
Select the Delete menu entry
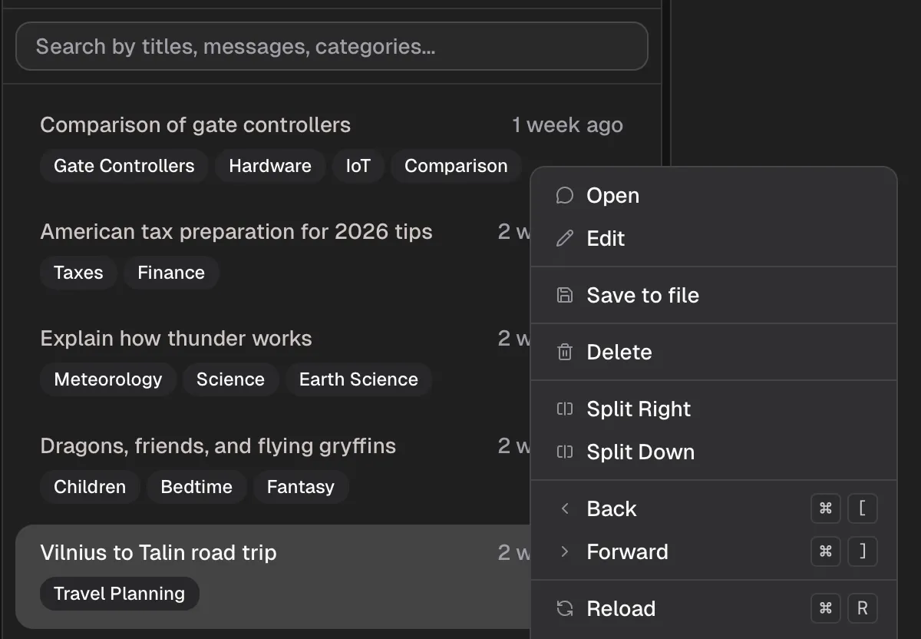pos(619,353)
